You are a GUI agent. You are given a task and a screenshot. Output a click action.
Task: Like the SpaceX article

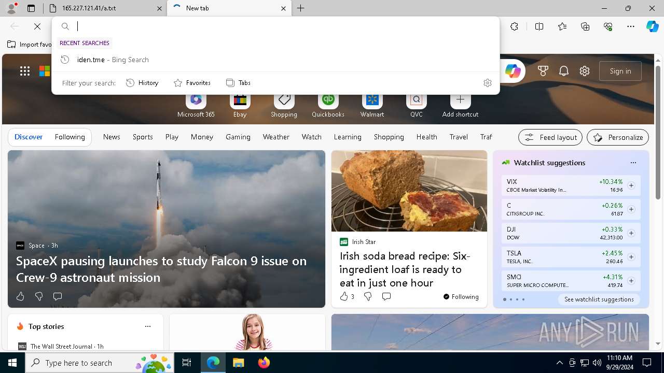[20, 296]
